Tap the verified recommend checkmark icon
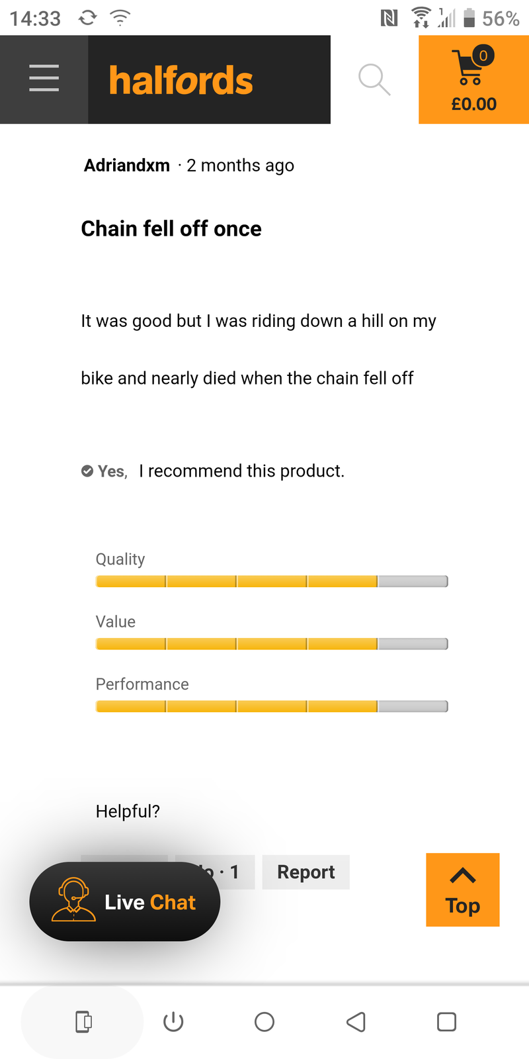The width and height of the screenshot is (529, 1059). pos(87,471)
